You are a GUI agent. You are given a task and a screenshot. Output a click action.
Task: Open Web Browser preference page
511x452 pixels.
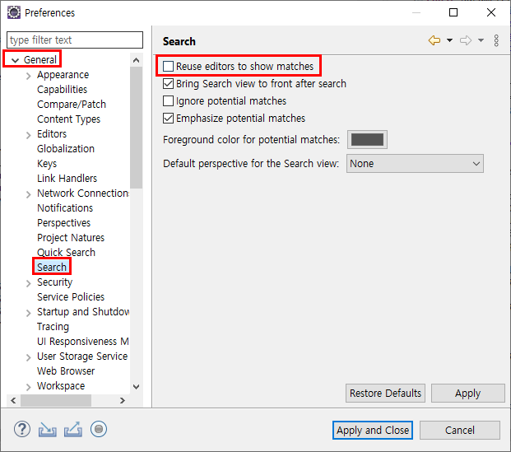click(x=66, y=371)
